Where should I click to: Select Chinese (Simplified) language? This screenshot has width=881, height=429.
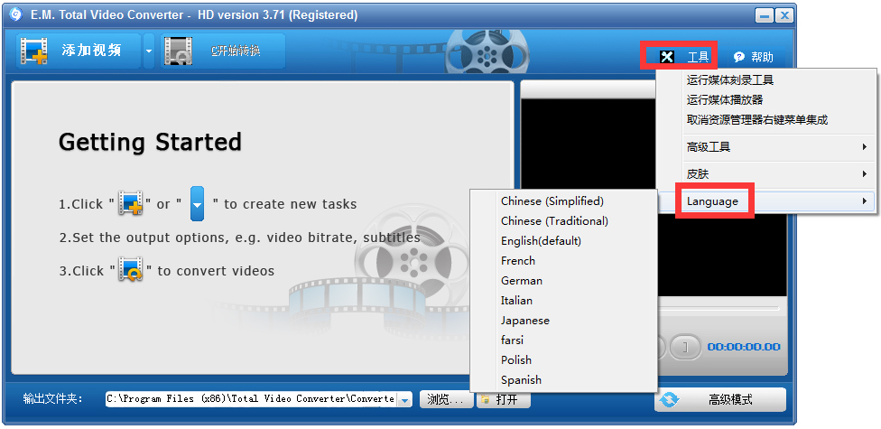pyautogui.click(x=563, y=201)
